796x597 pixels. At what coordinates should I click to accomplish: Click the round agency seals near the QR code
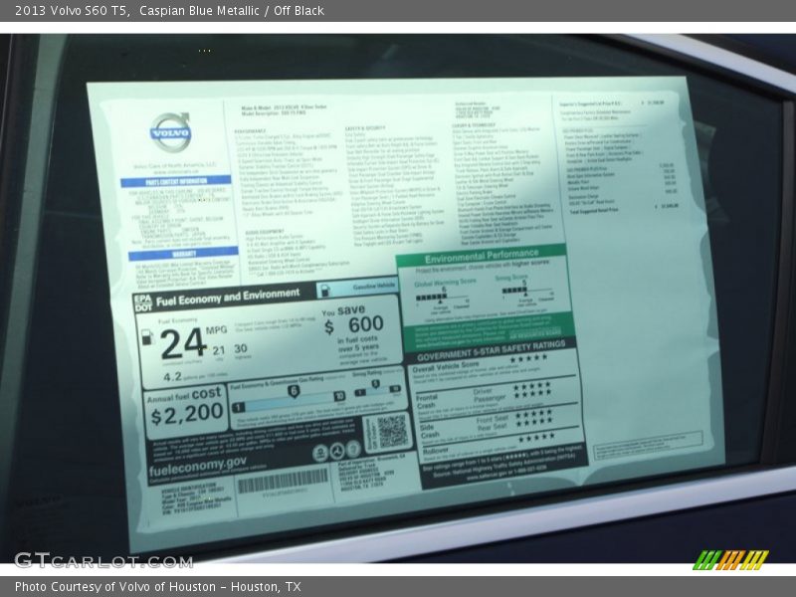coord(331,453)
